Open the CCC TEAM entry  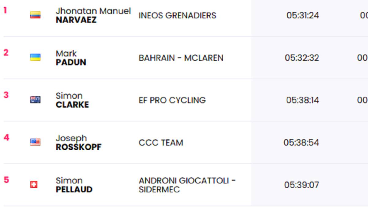161,142
